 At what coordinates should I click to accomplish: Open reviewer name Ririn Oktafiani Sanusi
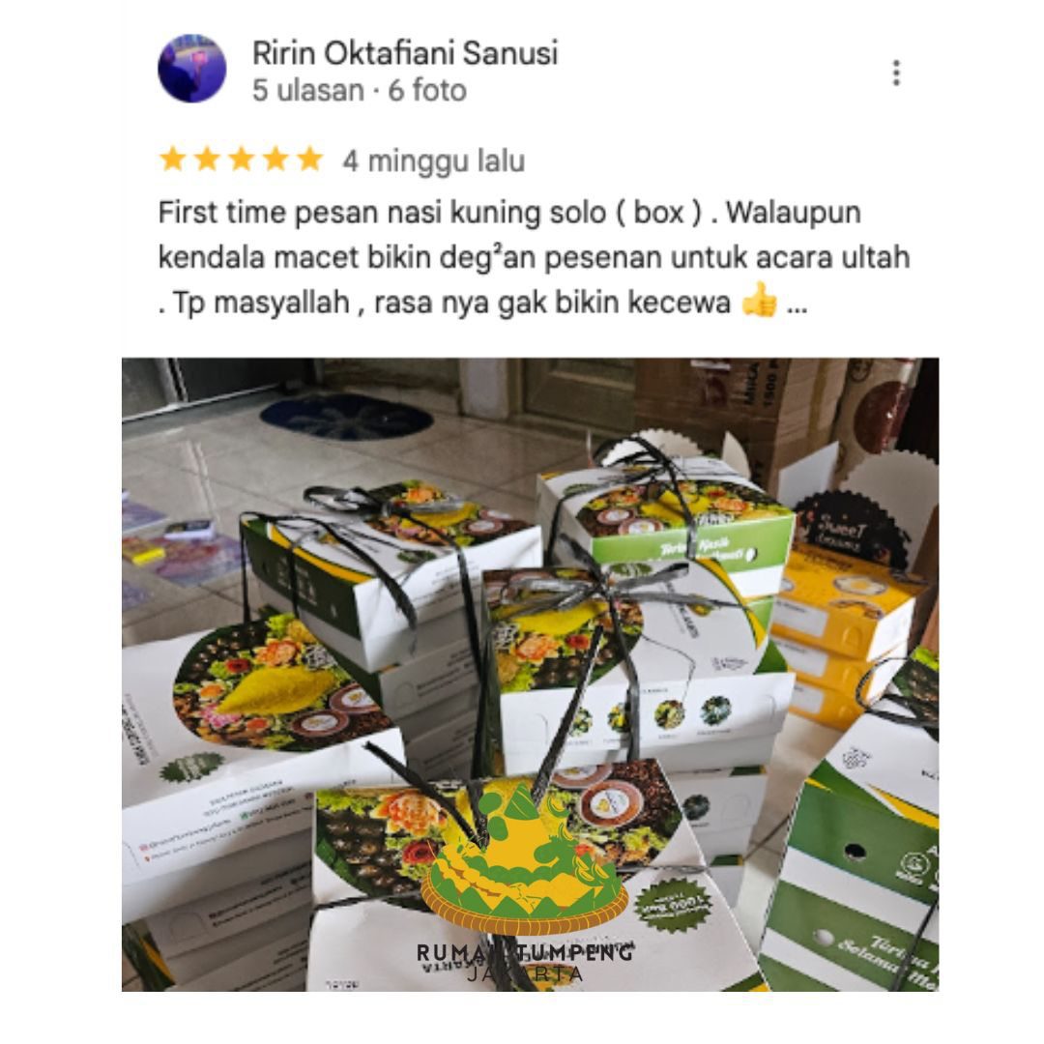coord(405,52)
